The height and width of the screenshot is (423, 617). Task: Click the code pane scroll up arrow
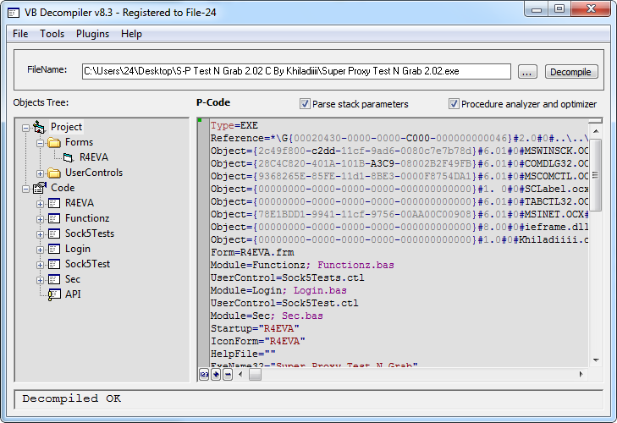click(x=596, y=131)
